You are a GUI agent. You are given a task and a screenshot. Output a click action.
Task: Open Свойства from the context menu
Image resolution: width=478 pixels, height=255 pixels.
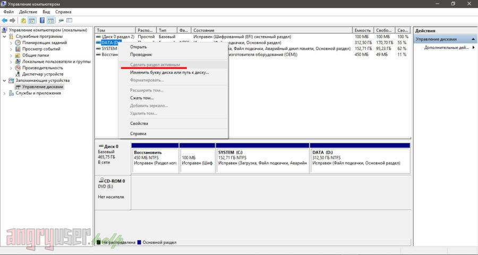[139, 123]
